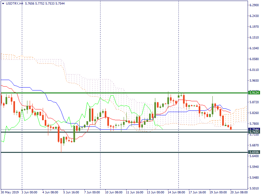Click the 5.5010 level on price scale
261x196 pixels.
[254, 188]
